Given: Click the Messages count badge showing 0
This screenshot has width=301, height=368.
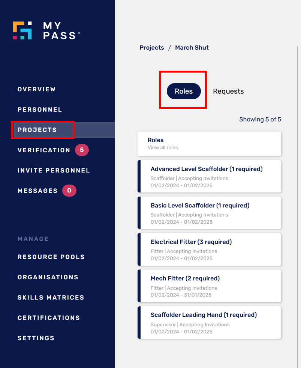Looking at the screenshot, I should point(69,191).
